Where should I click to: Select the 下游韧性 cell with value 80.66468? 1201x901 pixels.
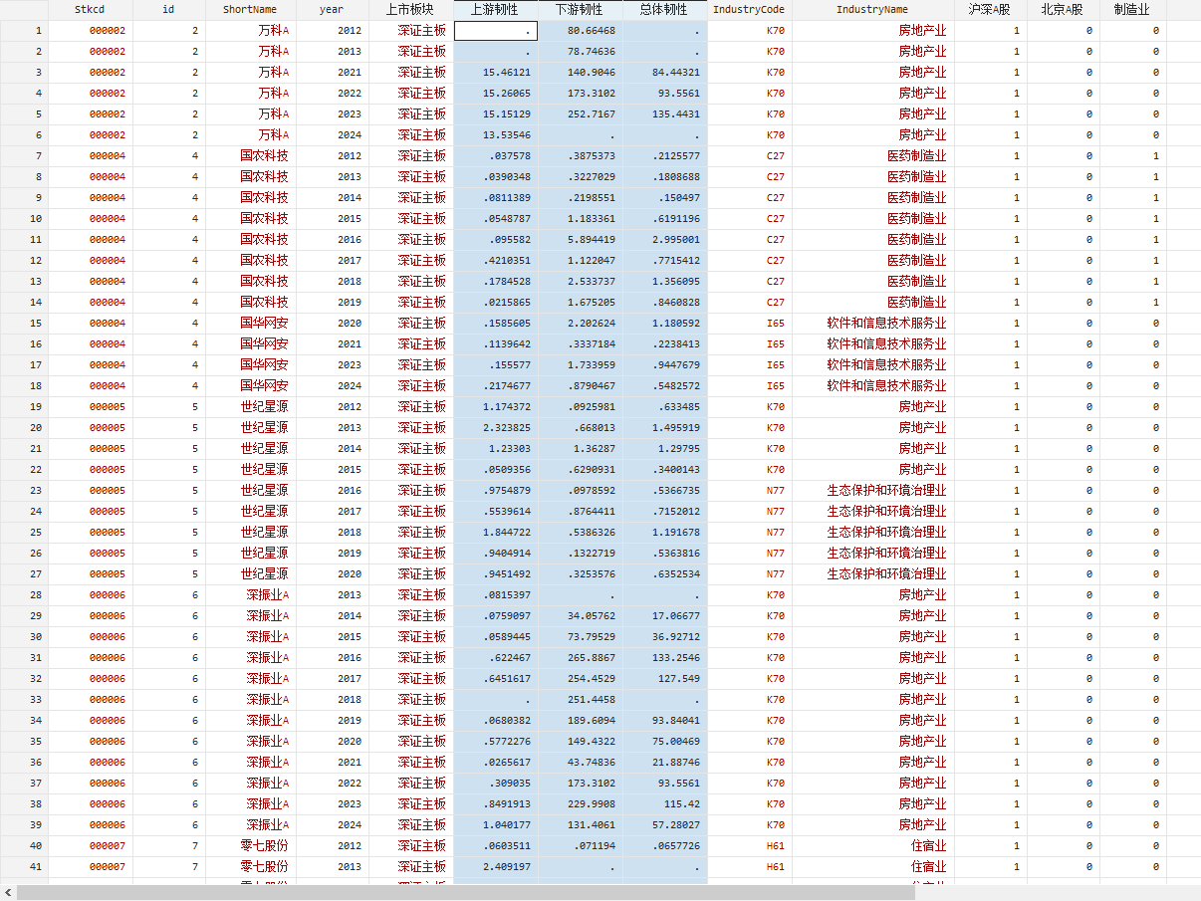(581, 31)
